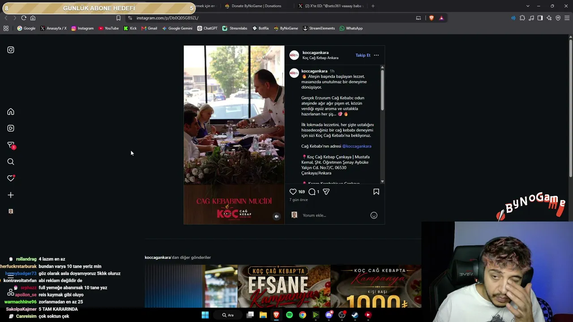Open koccagankara link above other posts
The width and height of the screenshot is (573, 322).
(158, 258)
